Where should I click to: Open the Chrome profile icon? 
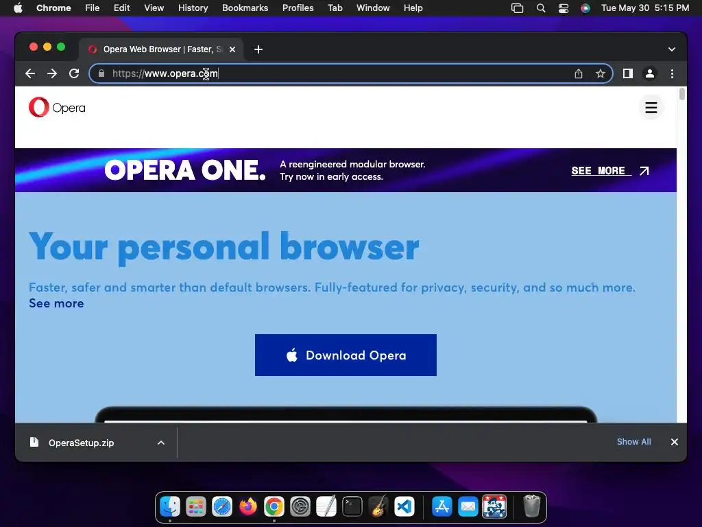point(650,73)
